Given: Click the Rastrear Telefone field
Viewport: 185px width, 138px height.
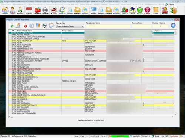Looking at the screenshot, I should 160,26.
